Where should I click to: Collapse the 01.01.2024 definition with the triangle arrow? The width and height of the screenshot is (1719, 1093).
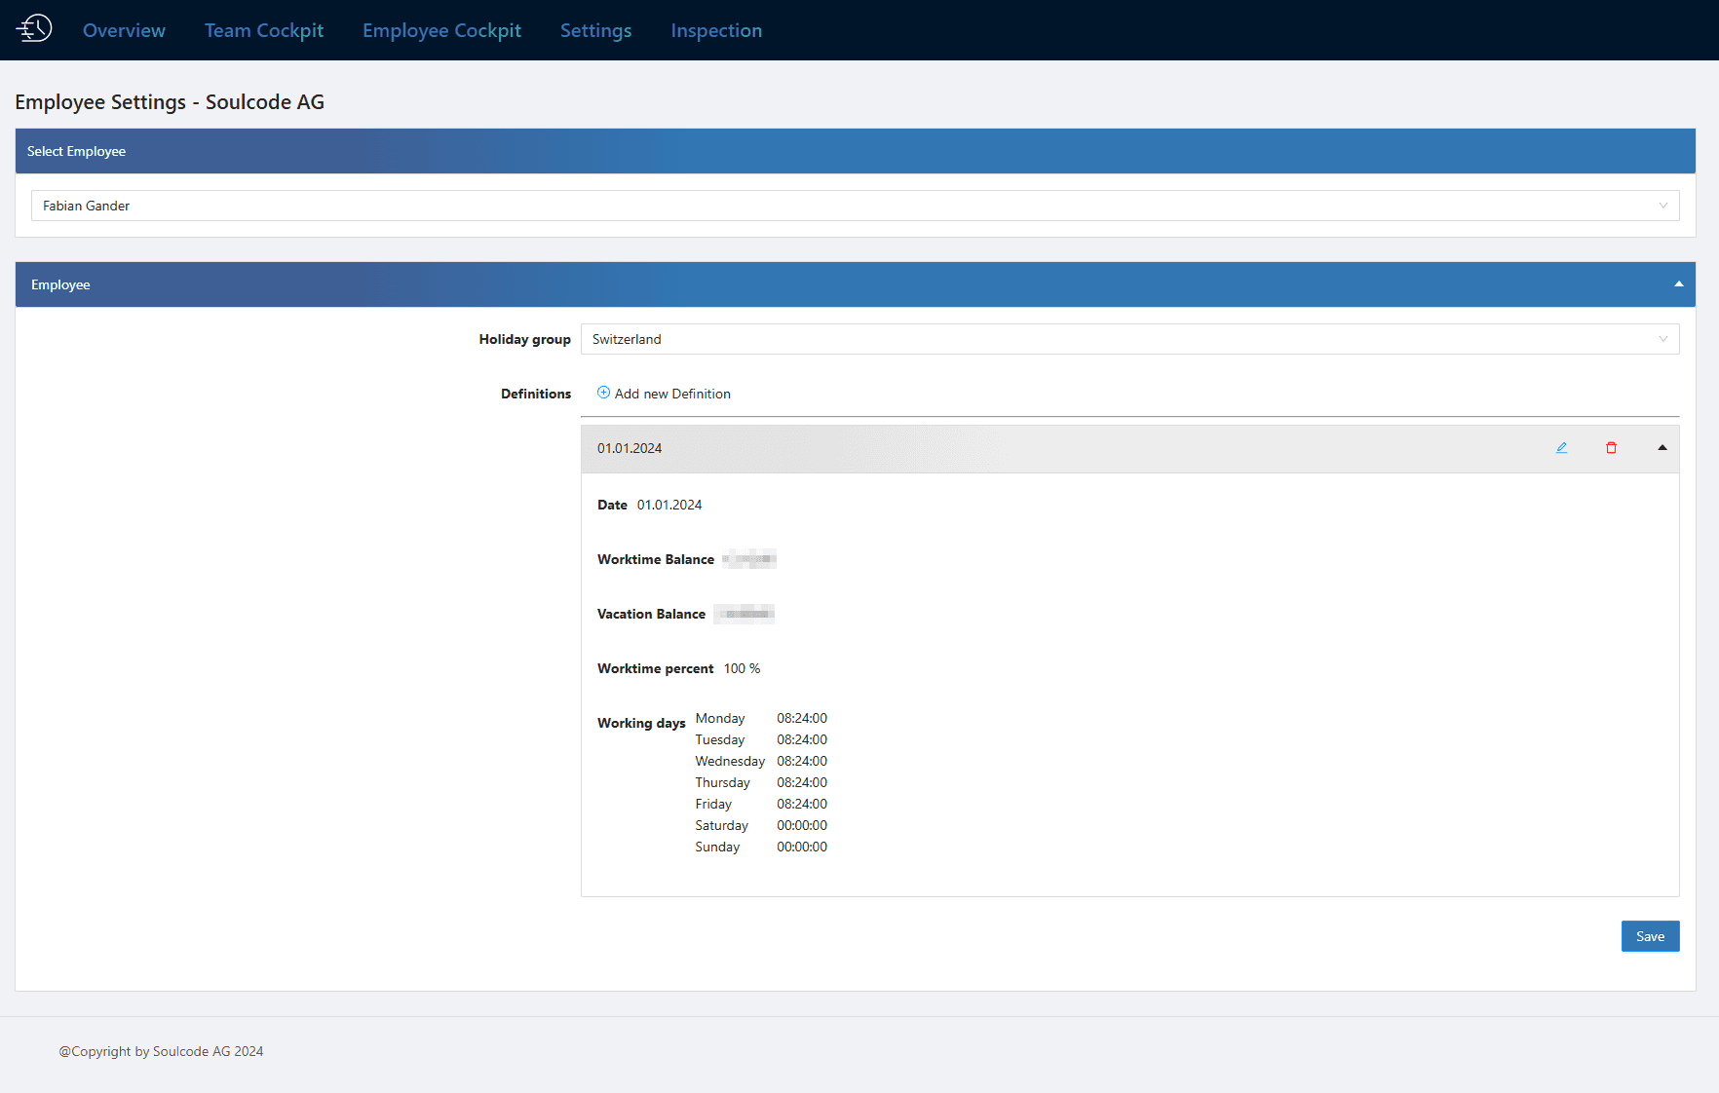coord(1662,448)
